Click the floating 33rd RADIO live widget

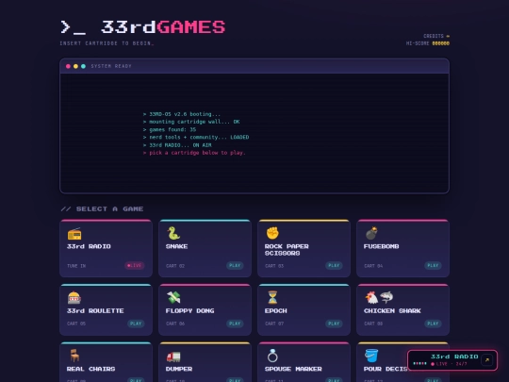click(x=452, y=360)
